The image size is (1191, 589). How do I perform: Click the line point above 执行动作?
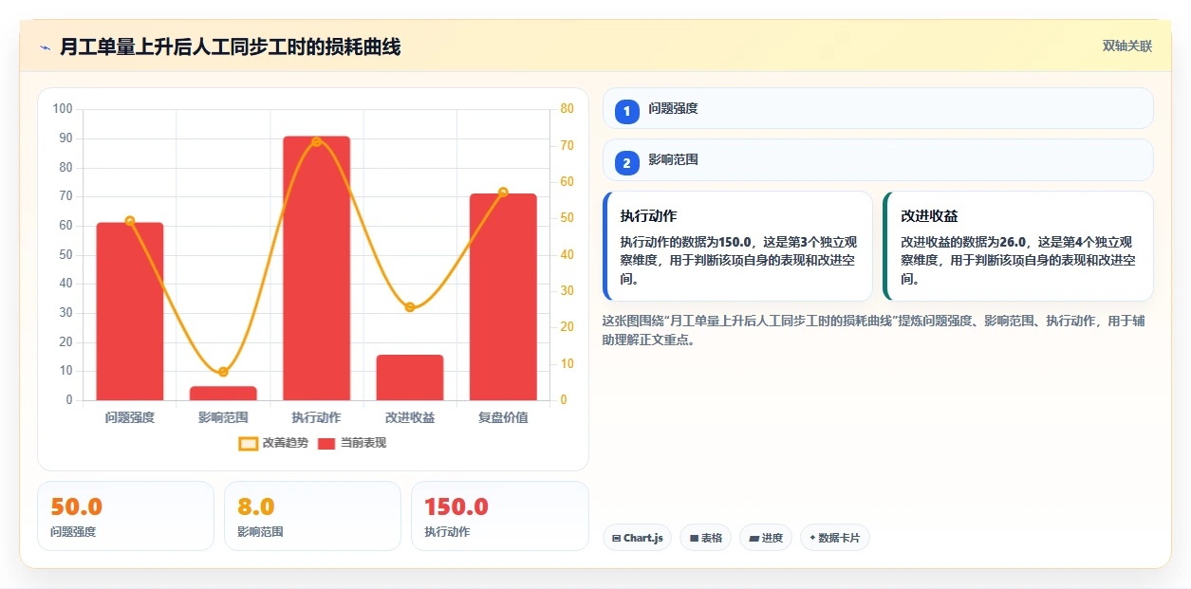316,142
